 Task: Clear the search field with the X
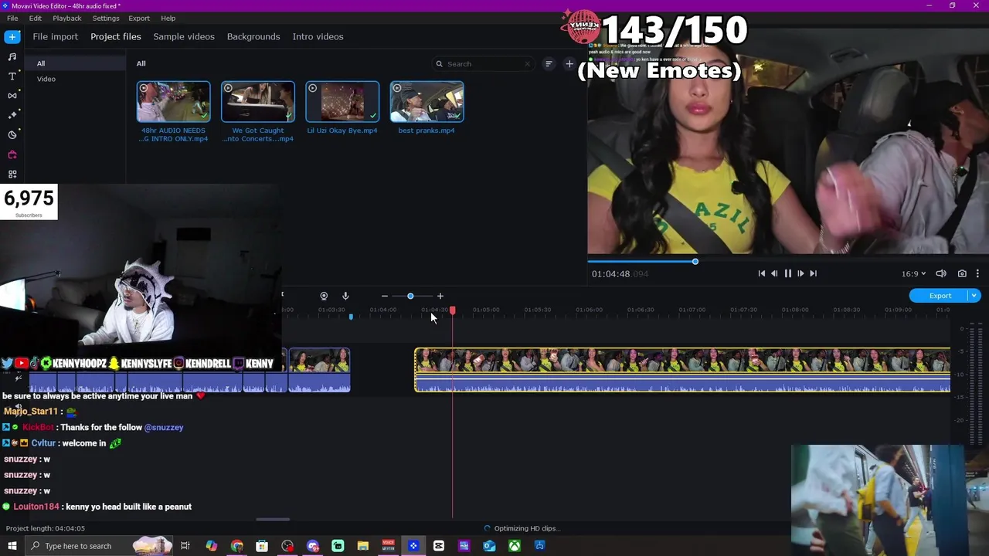[528, 64]
